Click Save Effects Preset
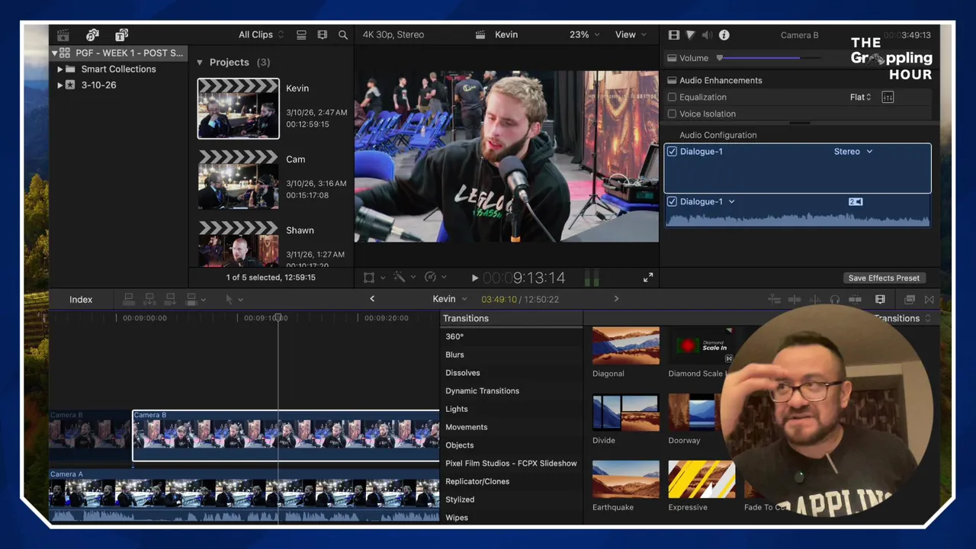Image resolution: width=976 pixels, height=549 pixels. point(884,278)
